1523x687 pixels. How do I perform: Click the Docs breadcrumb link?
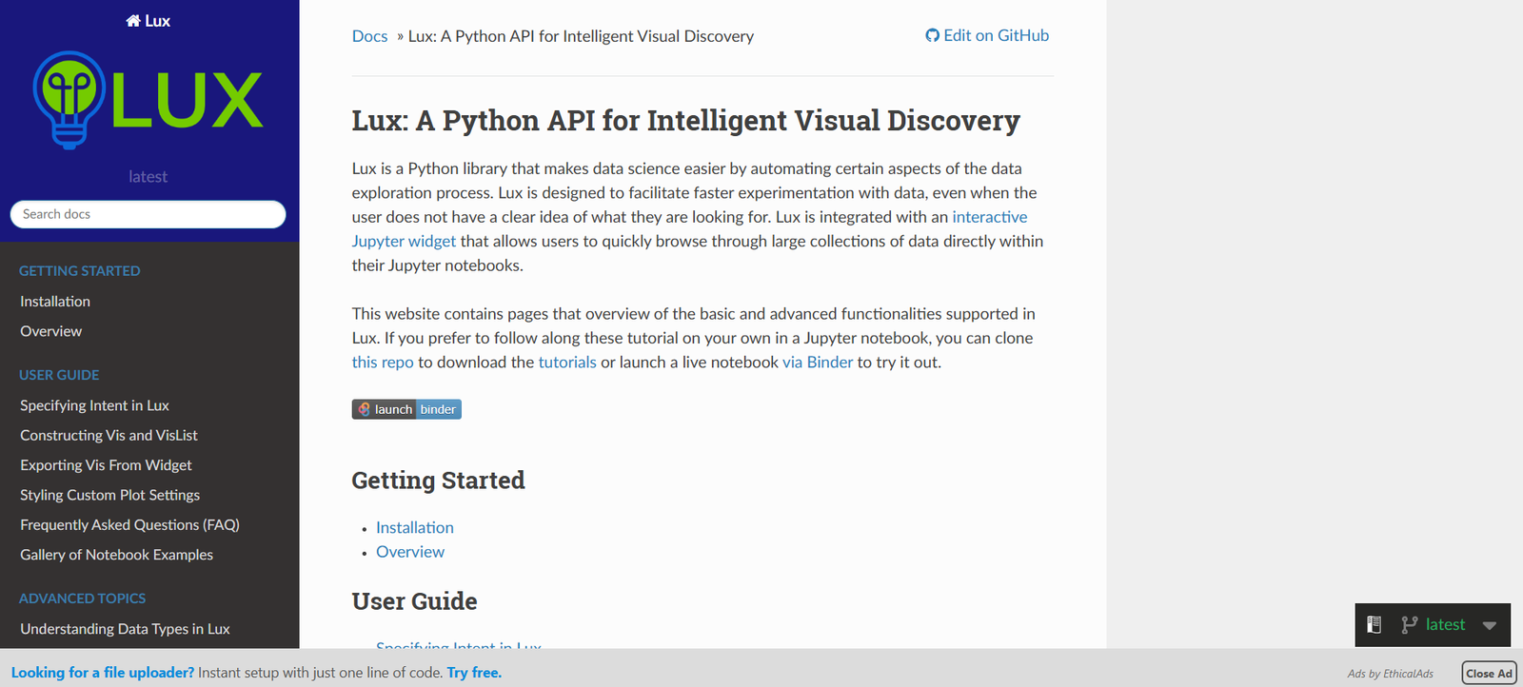(x=369, y=36)
